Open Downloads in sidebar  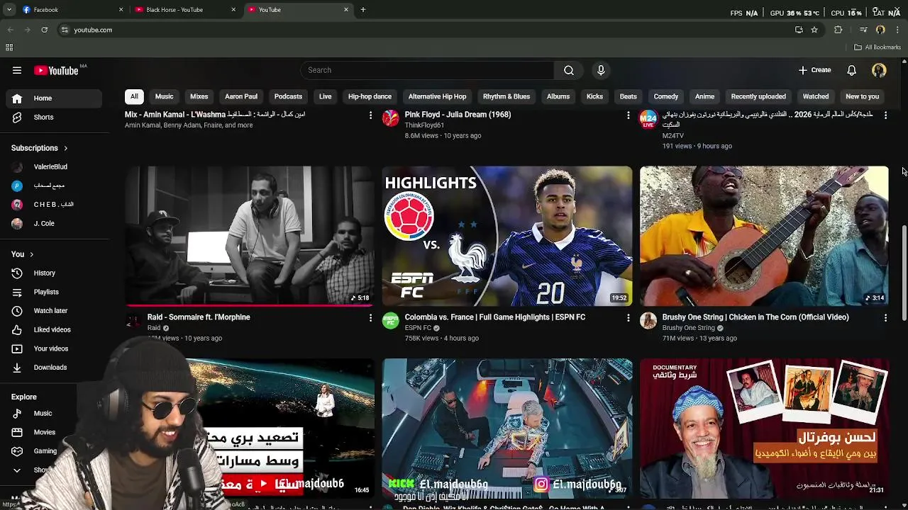click(x=55, y=368)
